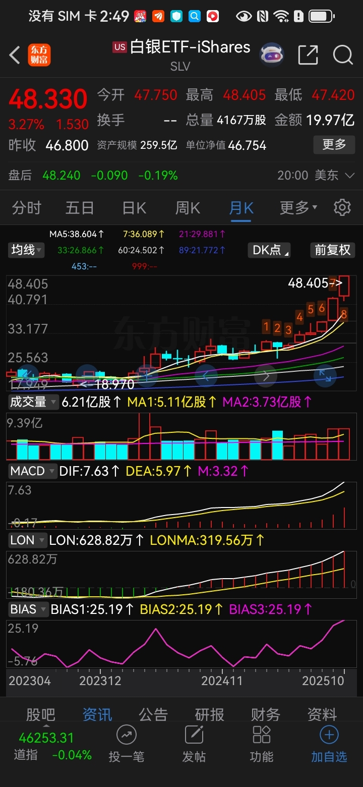363x787 pixels.
Task: Open 财务 finance tab
Action: 265,714
